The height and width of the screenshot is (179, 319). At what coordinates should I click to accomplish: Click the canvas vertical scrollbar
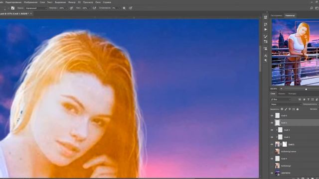pyautogui.click(x=260, y=59)
